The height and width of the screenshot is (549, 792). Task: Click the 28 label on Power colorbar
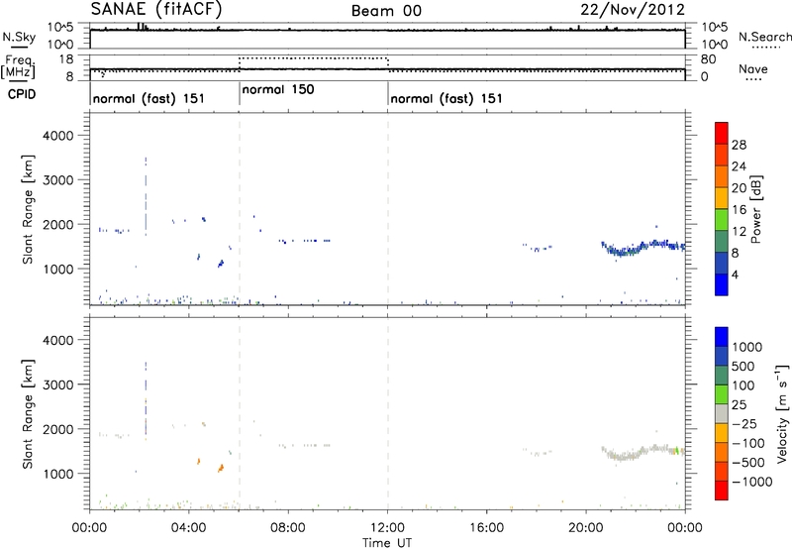coord(739,145)
